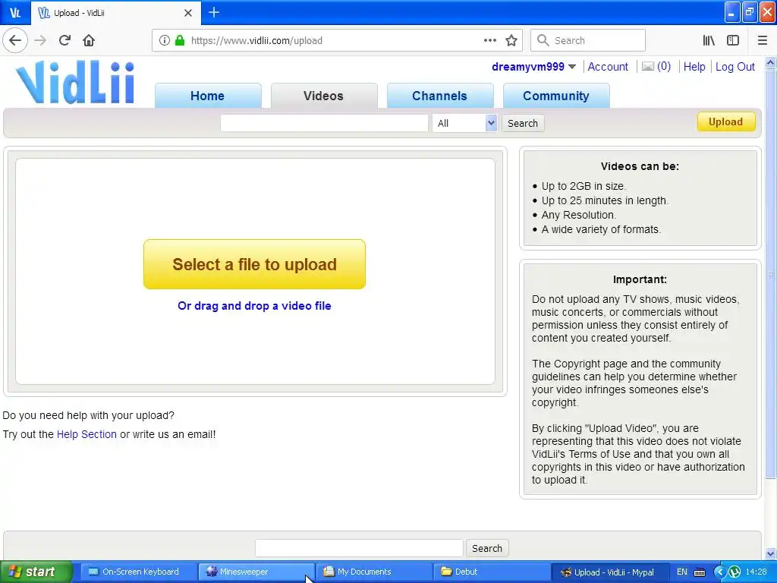Select Upload - VidLii - Mypal taskbar item
Viewport: 777px width, 583px height.
(x=609, y=572)
